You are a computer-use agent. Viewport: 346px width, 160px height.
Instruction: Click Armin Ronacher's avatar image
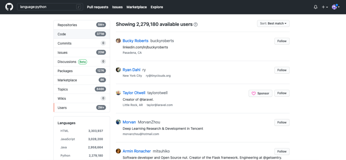(x=118, y=151)
